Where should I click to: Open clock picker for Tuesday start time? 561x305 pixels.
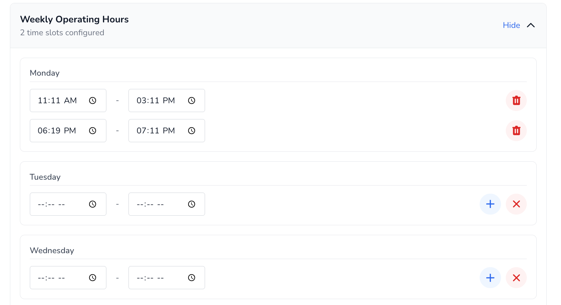[93, 204]
